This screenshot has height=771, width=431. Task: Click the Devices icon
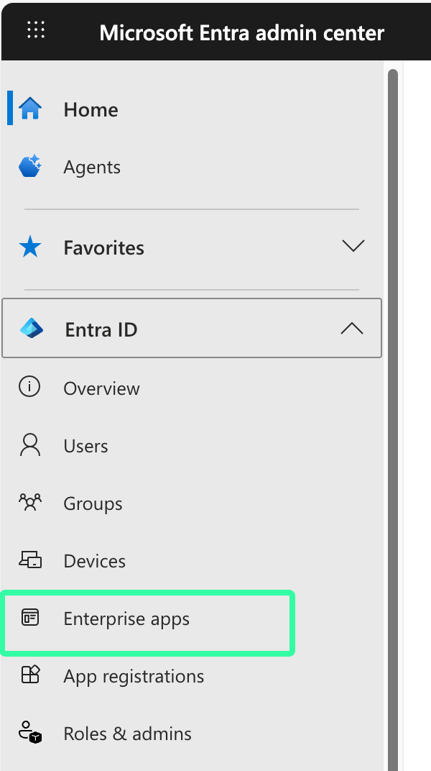coord(30,560)
